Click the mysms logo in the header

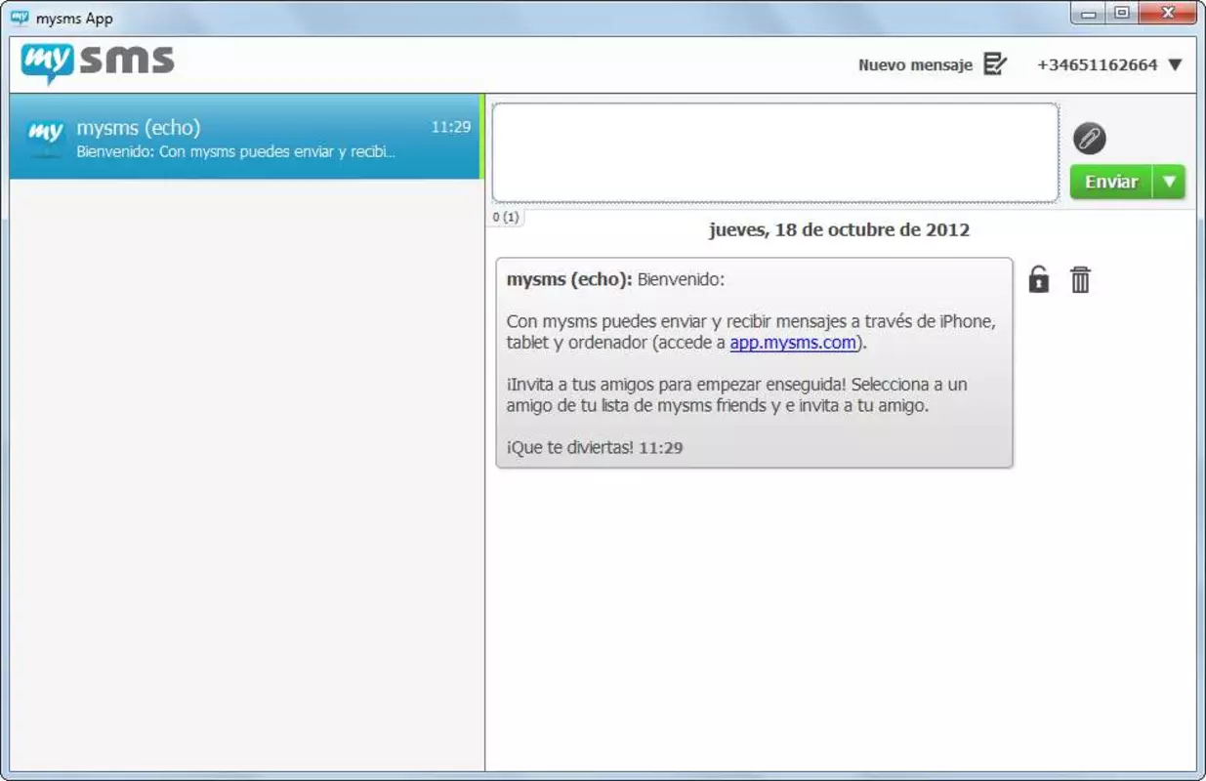click(98, 63)
